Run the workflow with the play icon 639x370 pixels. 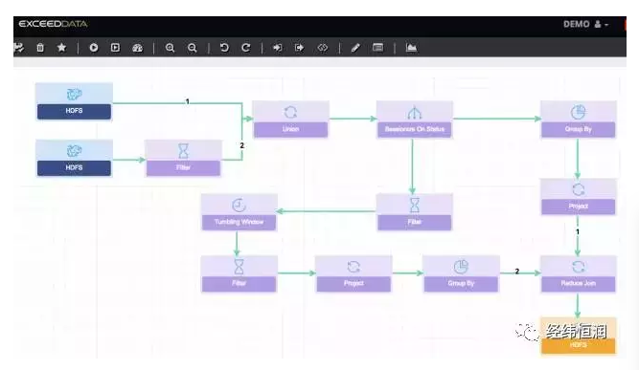pyautogui.click(x=93, y=48)
